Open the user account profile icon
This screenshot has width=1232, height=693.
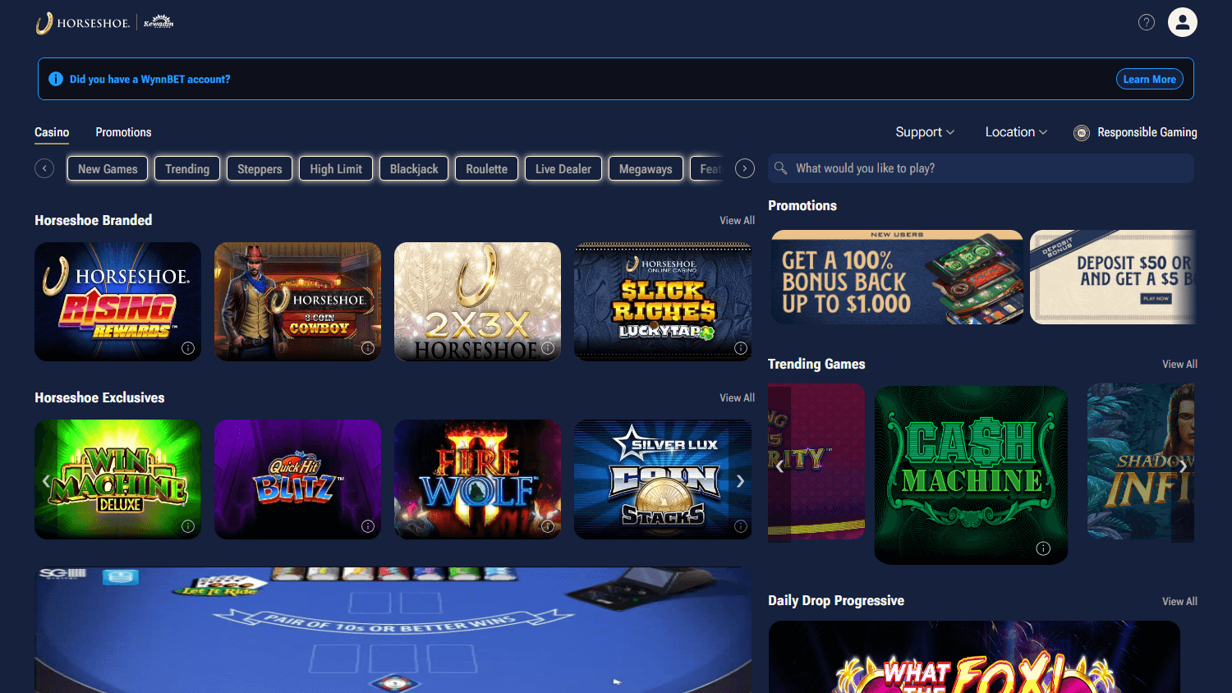point(1183,22)
